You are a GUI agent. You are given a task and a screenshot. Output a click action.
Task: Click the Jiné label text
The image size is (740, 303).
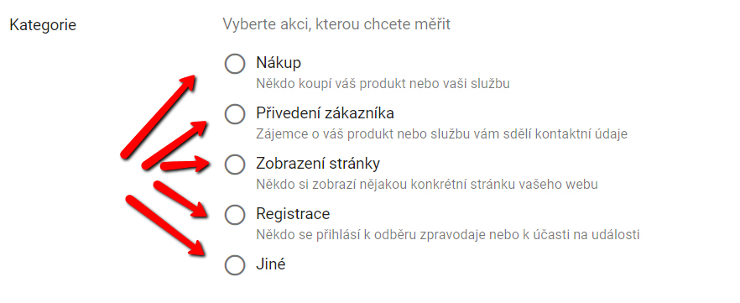coord(271,264)
